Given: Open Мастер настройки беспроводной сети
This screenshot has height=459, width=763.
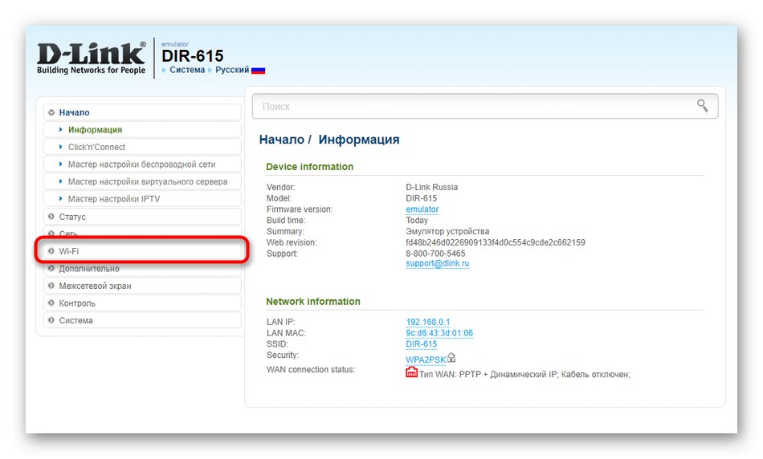Looking at the screenshot, I should pos(142,165).
